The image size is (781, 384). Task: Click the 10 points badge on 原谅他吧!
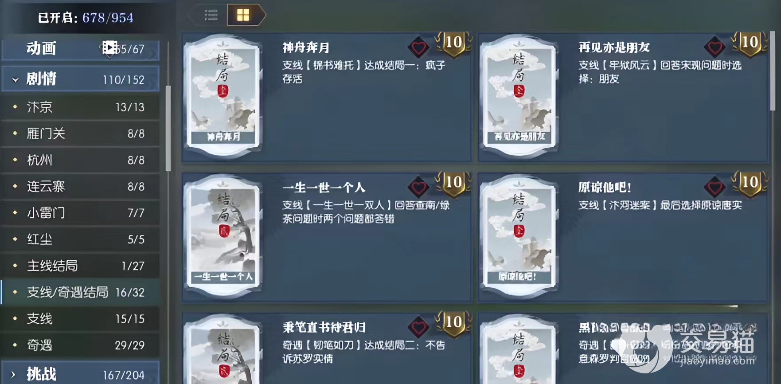[749, 184]
